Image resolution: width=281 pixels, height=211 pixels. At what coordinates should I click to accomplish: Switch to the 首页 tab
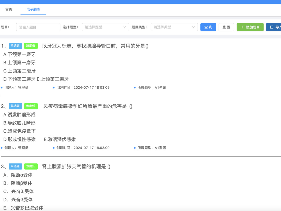coord(9,9)
